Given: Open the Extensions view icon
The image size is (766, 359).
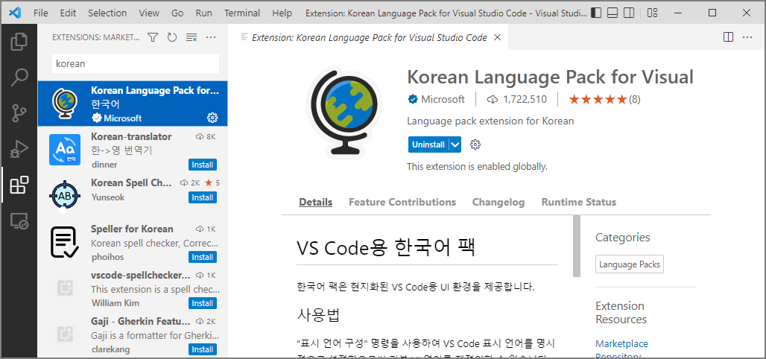Looking at the screenshot, I should click(19, 185).
